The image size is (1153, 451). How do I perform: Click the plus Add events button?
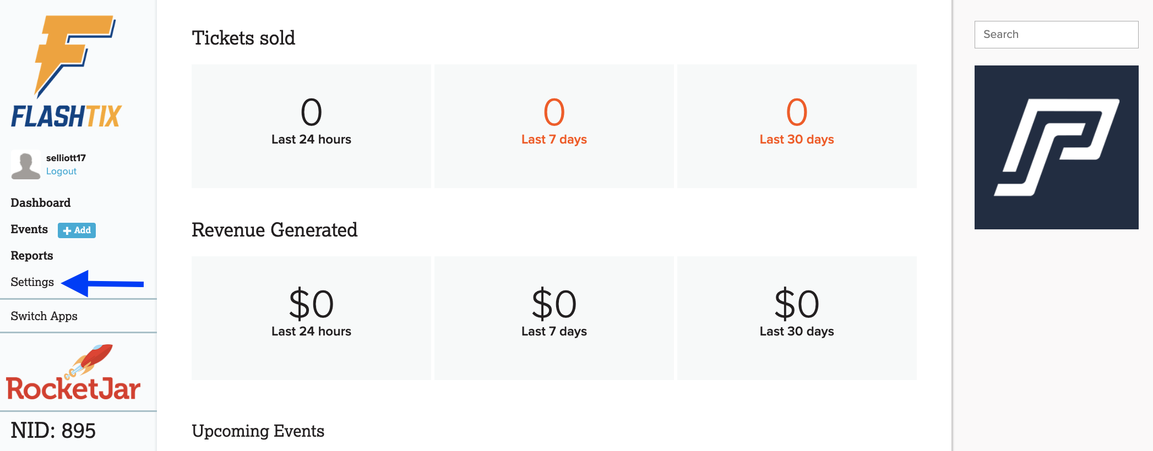pos(77,230)
